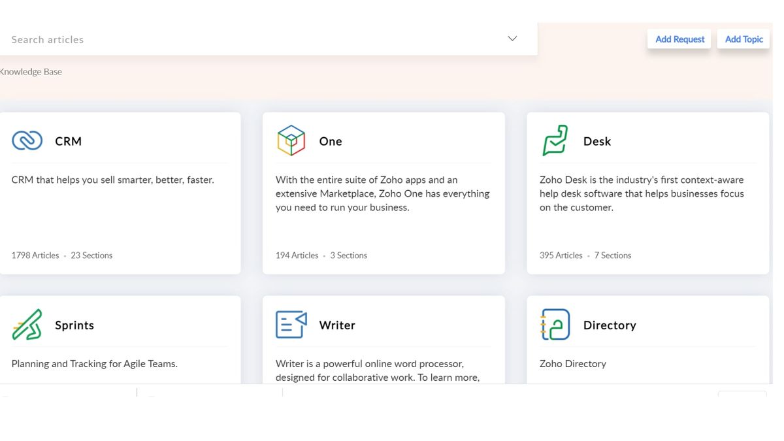The width and height of the screenshot is (784, 441).
Task: Click the Zoho Directory icon
Action: [x=555, y=324]
